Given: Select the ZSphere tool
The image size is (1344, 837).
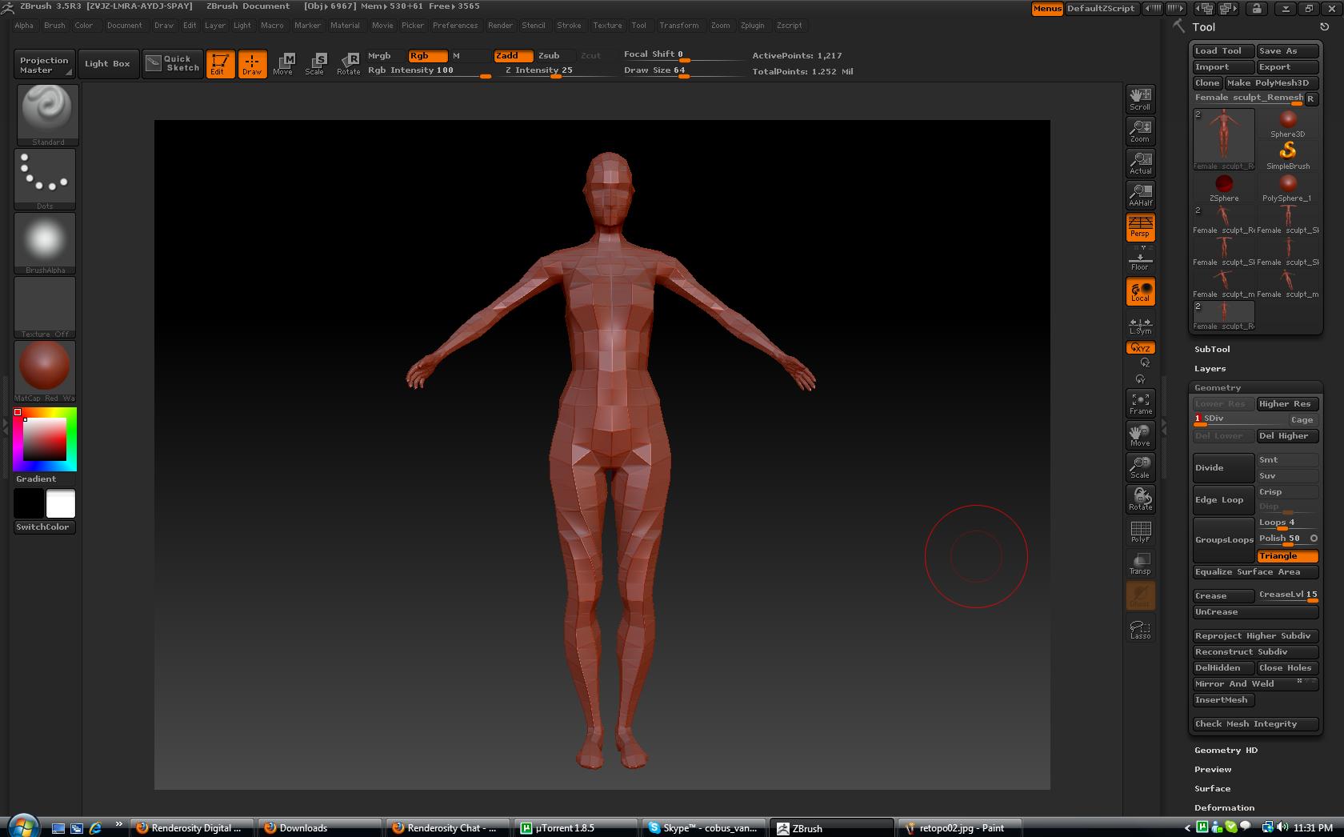Looking at the screenshot, I should pos(1224,188).
